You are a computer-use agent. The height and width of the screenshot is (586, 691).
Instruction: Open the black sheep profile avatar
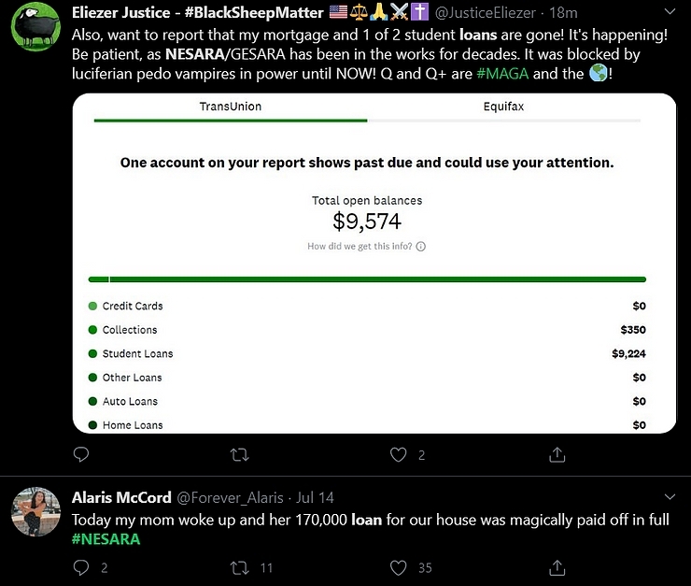[35, 26]
